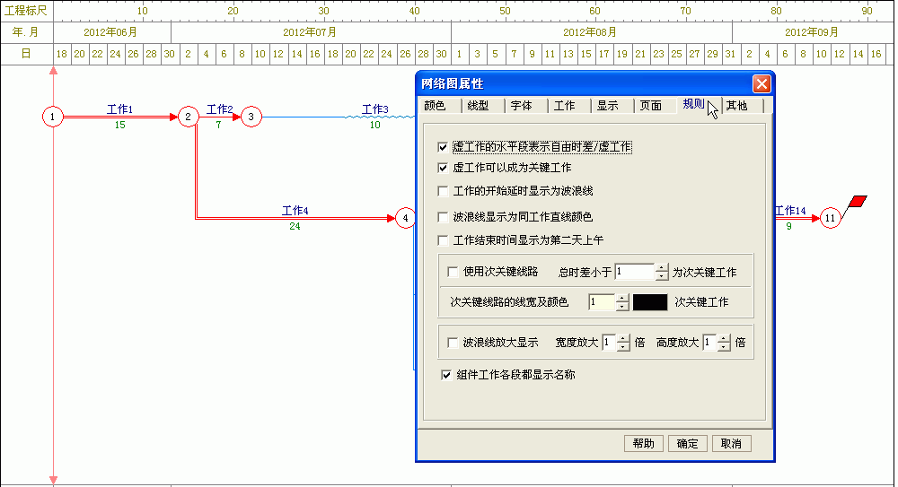The image size is (898, 487).
Task: Click the 日 row header
Action: pyautogui.click(x=26, y=54)
